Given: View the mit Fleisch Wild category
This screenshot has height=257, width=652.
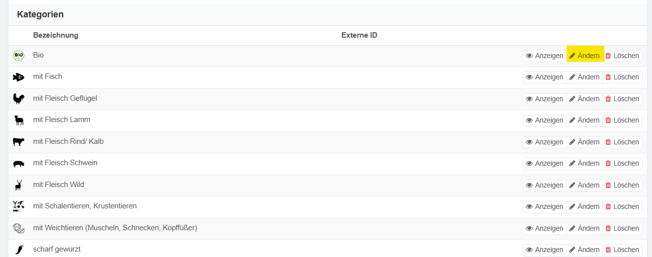Looking at the screenshot, I should click(x=544, y=185).
